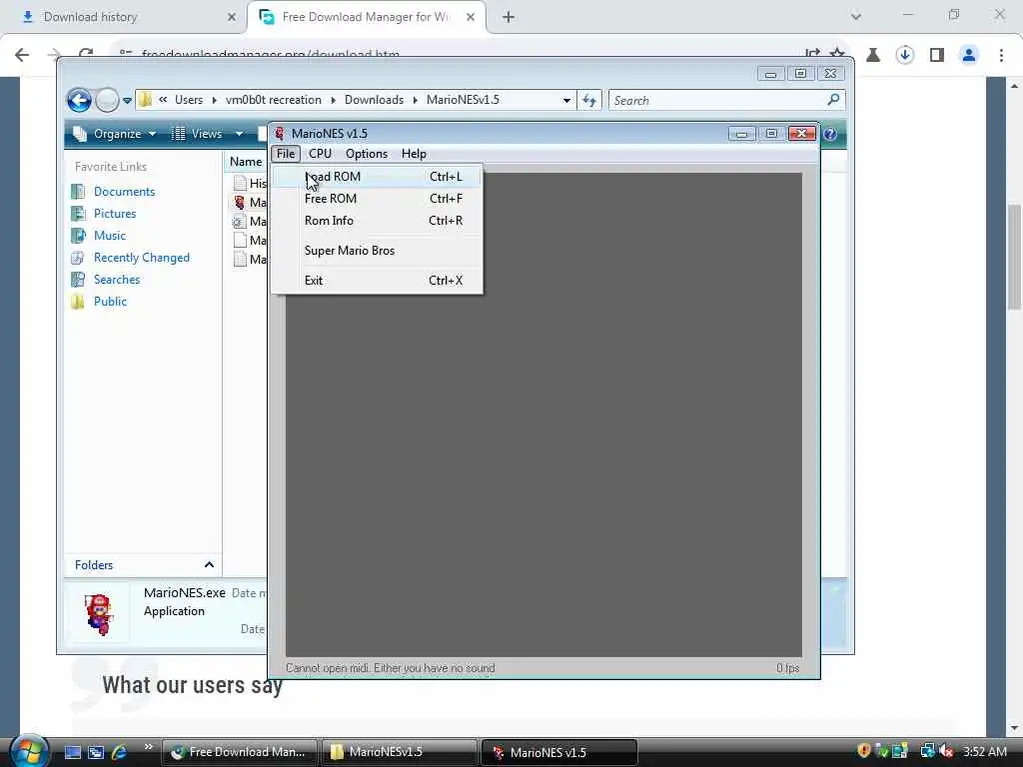Close the Download history tab
Viewport: 1023px width, 767px height.
(232, 17)
